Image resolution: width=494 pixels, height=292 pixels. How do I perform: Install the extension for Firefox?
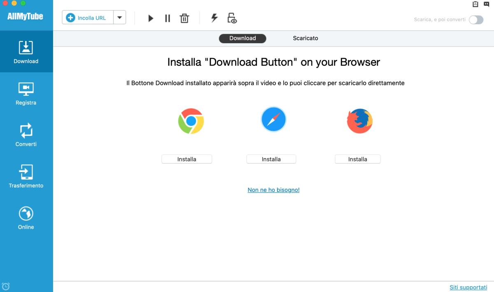pyautogui.click(x=357, y=159)
